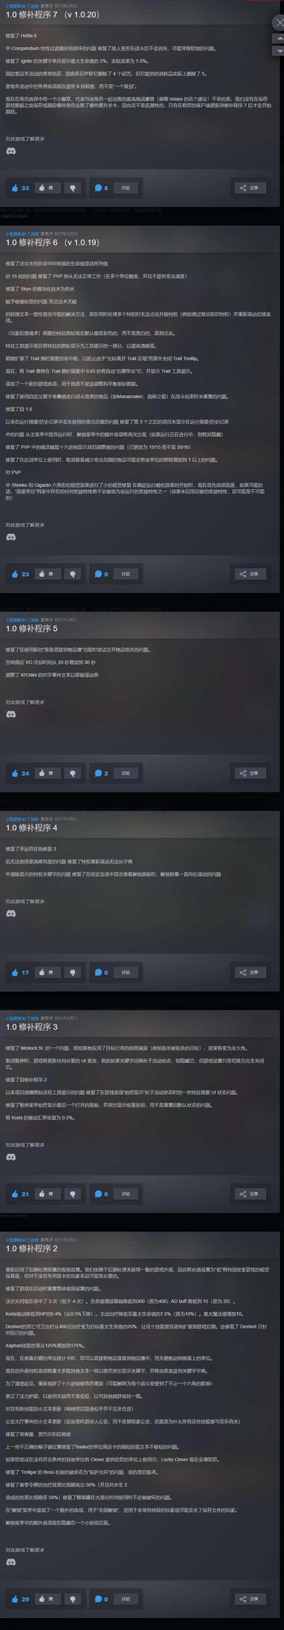Share the 修补程序 6 post via 分享
This screenshot has height=1630, width=284.
pos(249,574)
